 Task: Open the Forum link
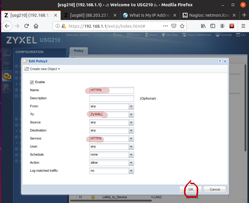point(134,35)
